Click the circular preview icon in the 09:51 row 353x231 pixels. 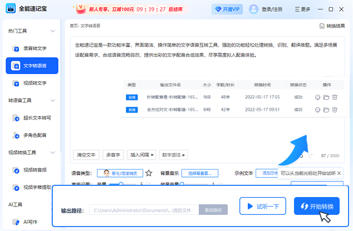click(x=317, y=110)
